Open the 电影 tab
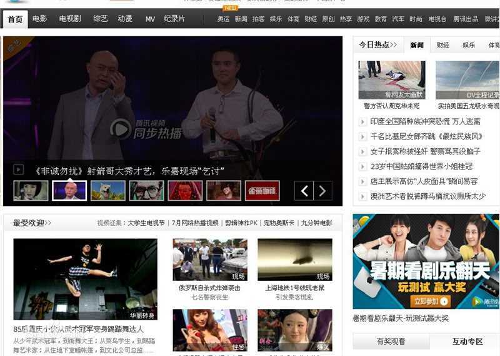The image size is (500, 356). (40, 19)
